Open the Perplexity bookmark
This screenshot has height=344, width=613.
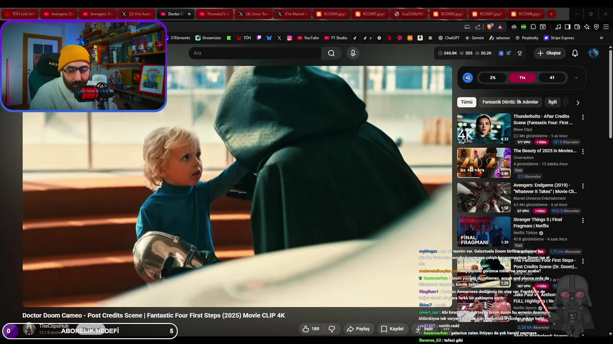[527, 38]
